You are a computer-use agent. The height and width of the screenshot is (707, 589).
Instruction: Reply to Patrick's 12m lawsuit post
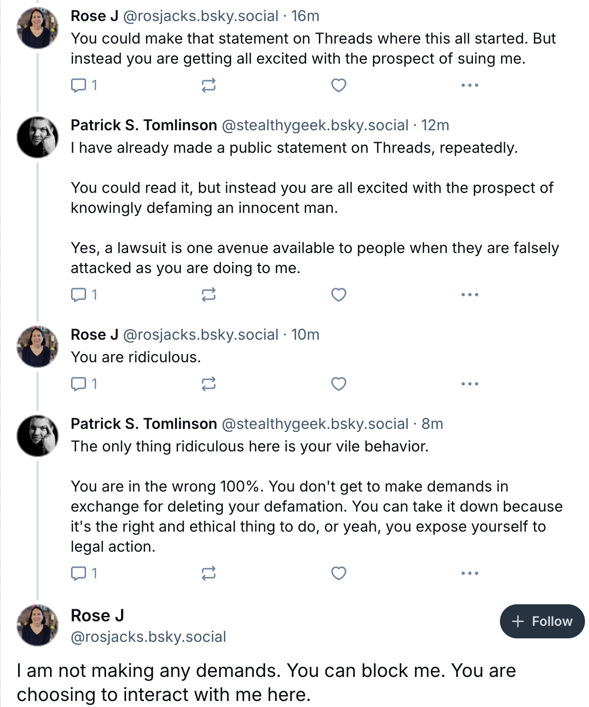[84, 295]
